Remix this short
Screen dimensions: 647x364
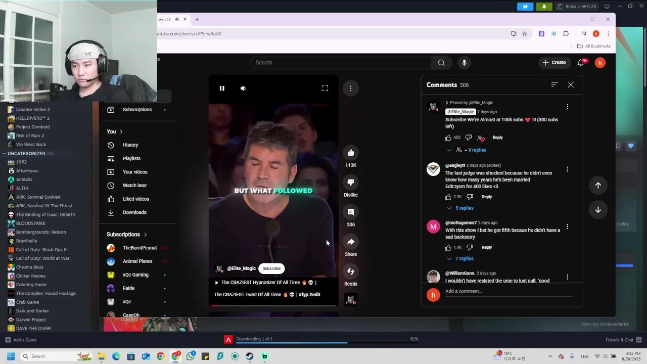pos(351,271)
